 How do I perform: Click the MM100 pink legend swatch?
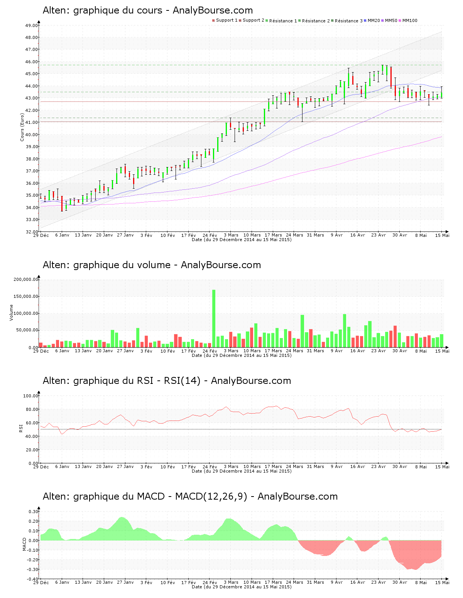click(400, 20)
